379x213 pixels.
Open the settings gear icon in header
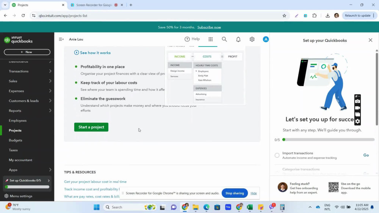252,39
